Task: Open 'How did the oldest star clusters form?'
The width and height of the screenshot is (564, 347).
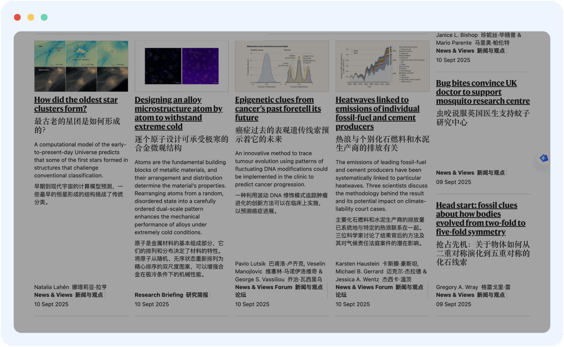Action: click(76, 104)
